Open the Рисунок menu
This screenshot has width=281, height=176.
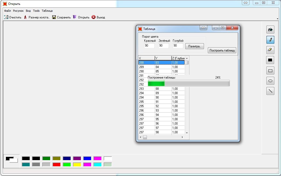coord(18,11)
